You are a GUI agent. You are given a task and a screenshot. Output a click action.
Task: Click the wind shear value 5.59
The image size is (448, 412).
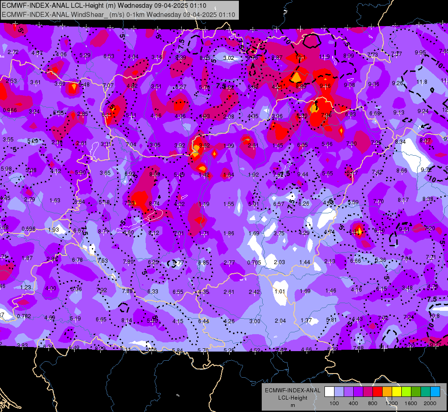click(353, 202)
